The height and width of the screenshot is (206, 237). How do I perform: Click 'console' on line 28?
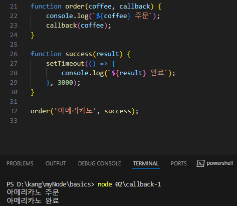click(x=75, y=73)
